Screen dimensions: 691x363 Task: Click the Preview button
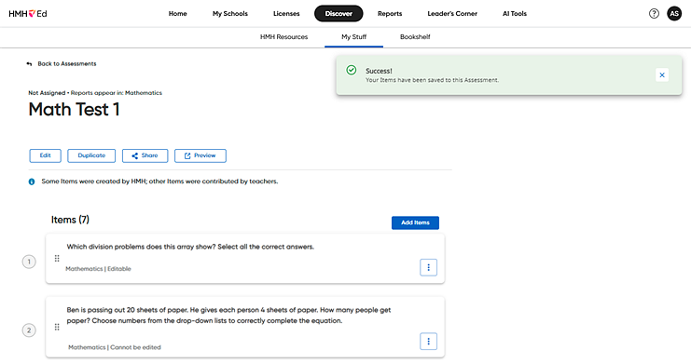pos(200,155)
